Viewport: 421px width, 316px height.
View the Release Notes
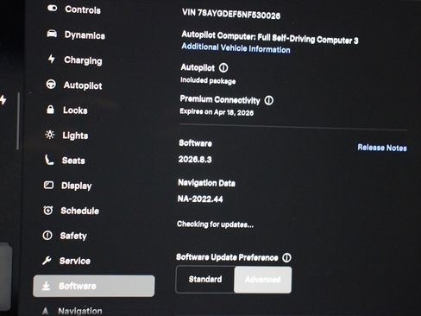(x=382, y=148)
